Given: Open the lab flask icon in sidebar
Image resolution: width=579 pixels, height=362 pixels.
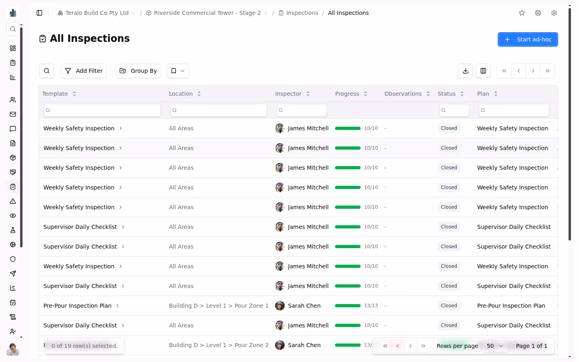Looking at the screenshot, I should point(13,230).
